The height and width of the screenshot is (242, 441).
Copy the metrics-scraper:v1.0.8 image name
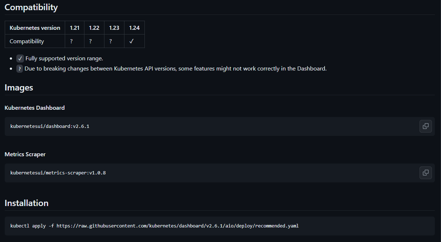click(x=425, y=173)
